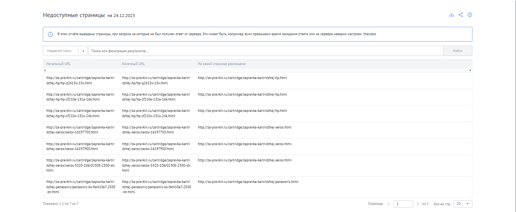Open initial URL hp-cf210a-131a-16k.html

[x=80, y=97]
